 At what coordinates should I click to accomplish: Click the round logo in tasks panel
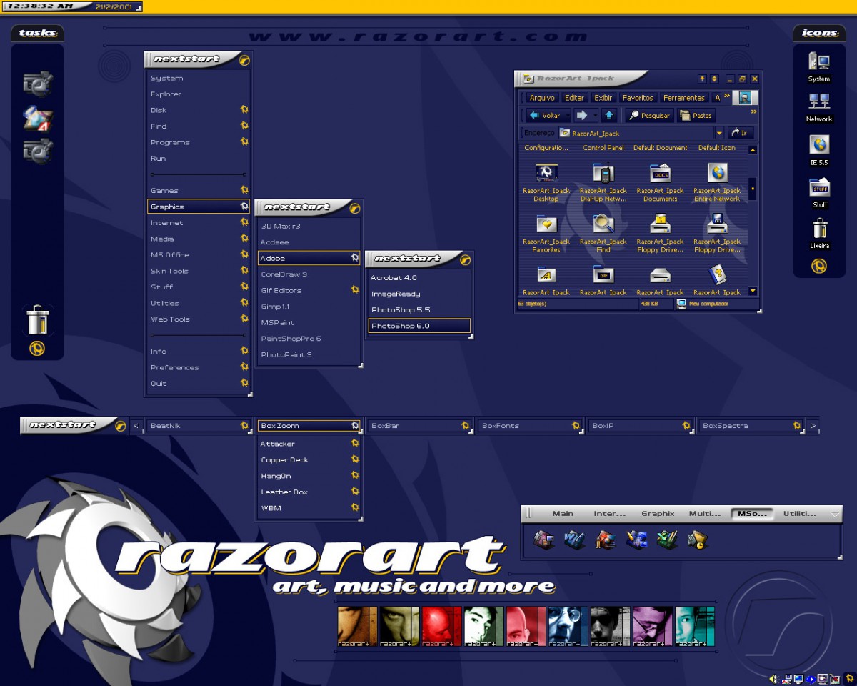(37, 349)
